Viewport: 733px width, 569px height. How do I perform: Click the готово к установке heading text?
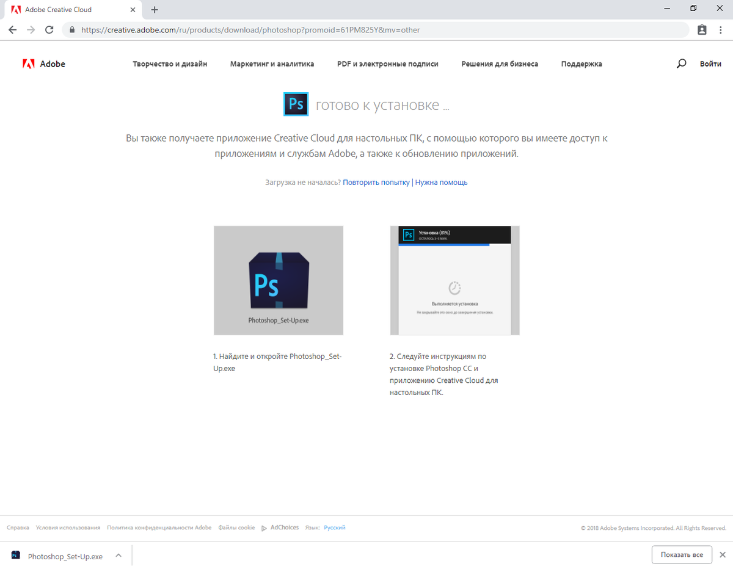pos(382,105)
